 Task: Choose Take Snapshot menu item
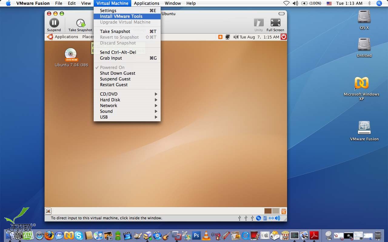(127, 31)
